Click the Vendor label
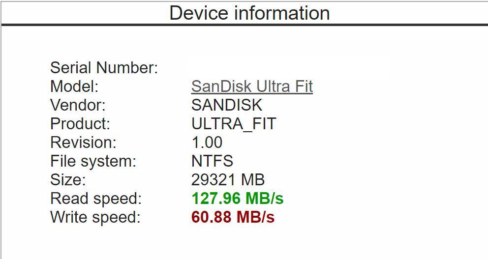 pyautogui.click(x=78, y=105)
